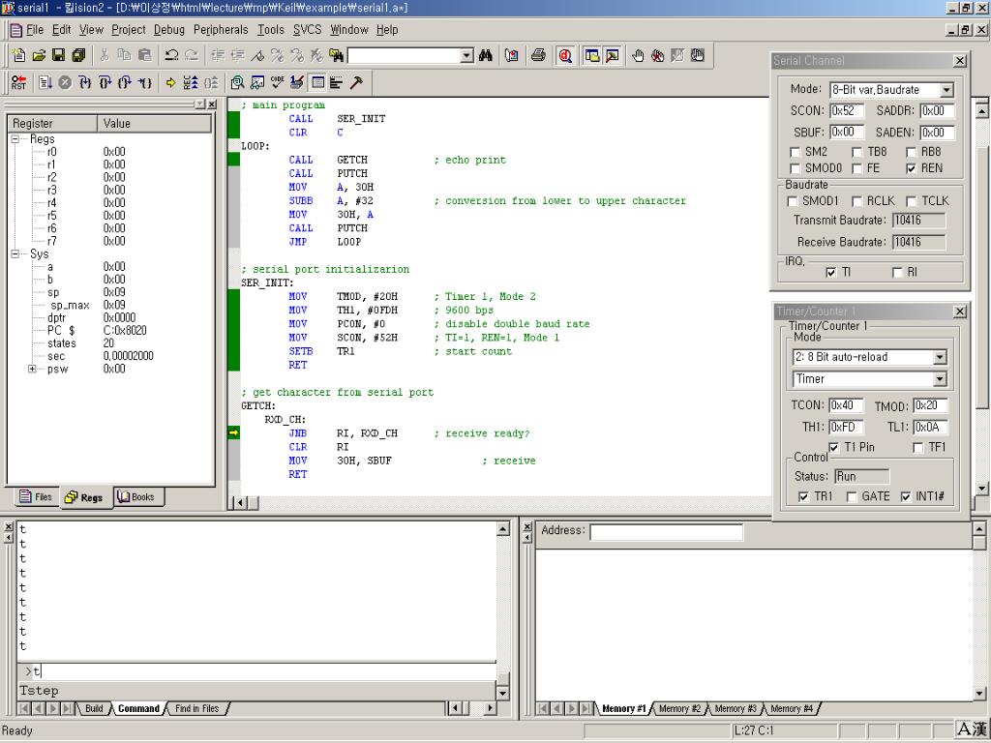The image size is (991, 743).
Task: Toggle the GATE checkbox in Timer Control
Action: [x=852, y=496]
